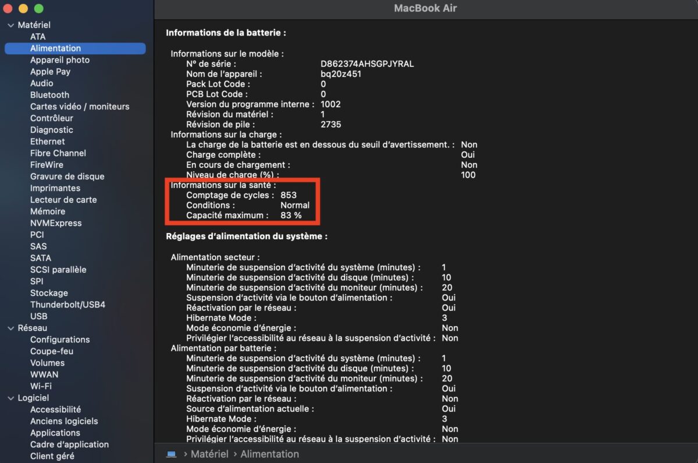Click Alimentation par batterie label
This screenshot has height=463, width=698.
click(223, 348)
